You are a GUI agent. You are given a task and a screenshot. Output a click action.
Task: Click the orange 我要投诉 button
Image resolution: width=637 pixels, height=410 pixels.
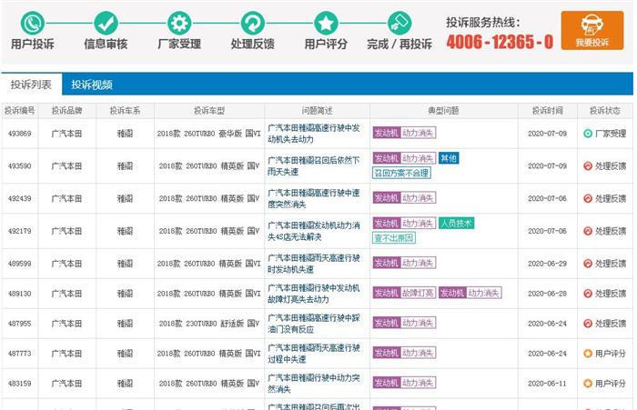[591, 30]
